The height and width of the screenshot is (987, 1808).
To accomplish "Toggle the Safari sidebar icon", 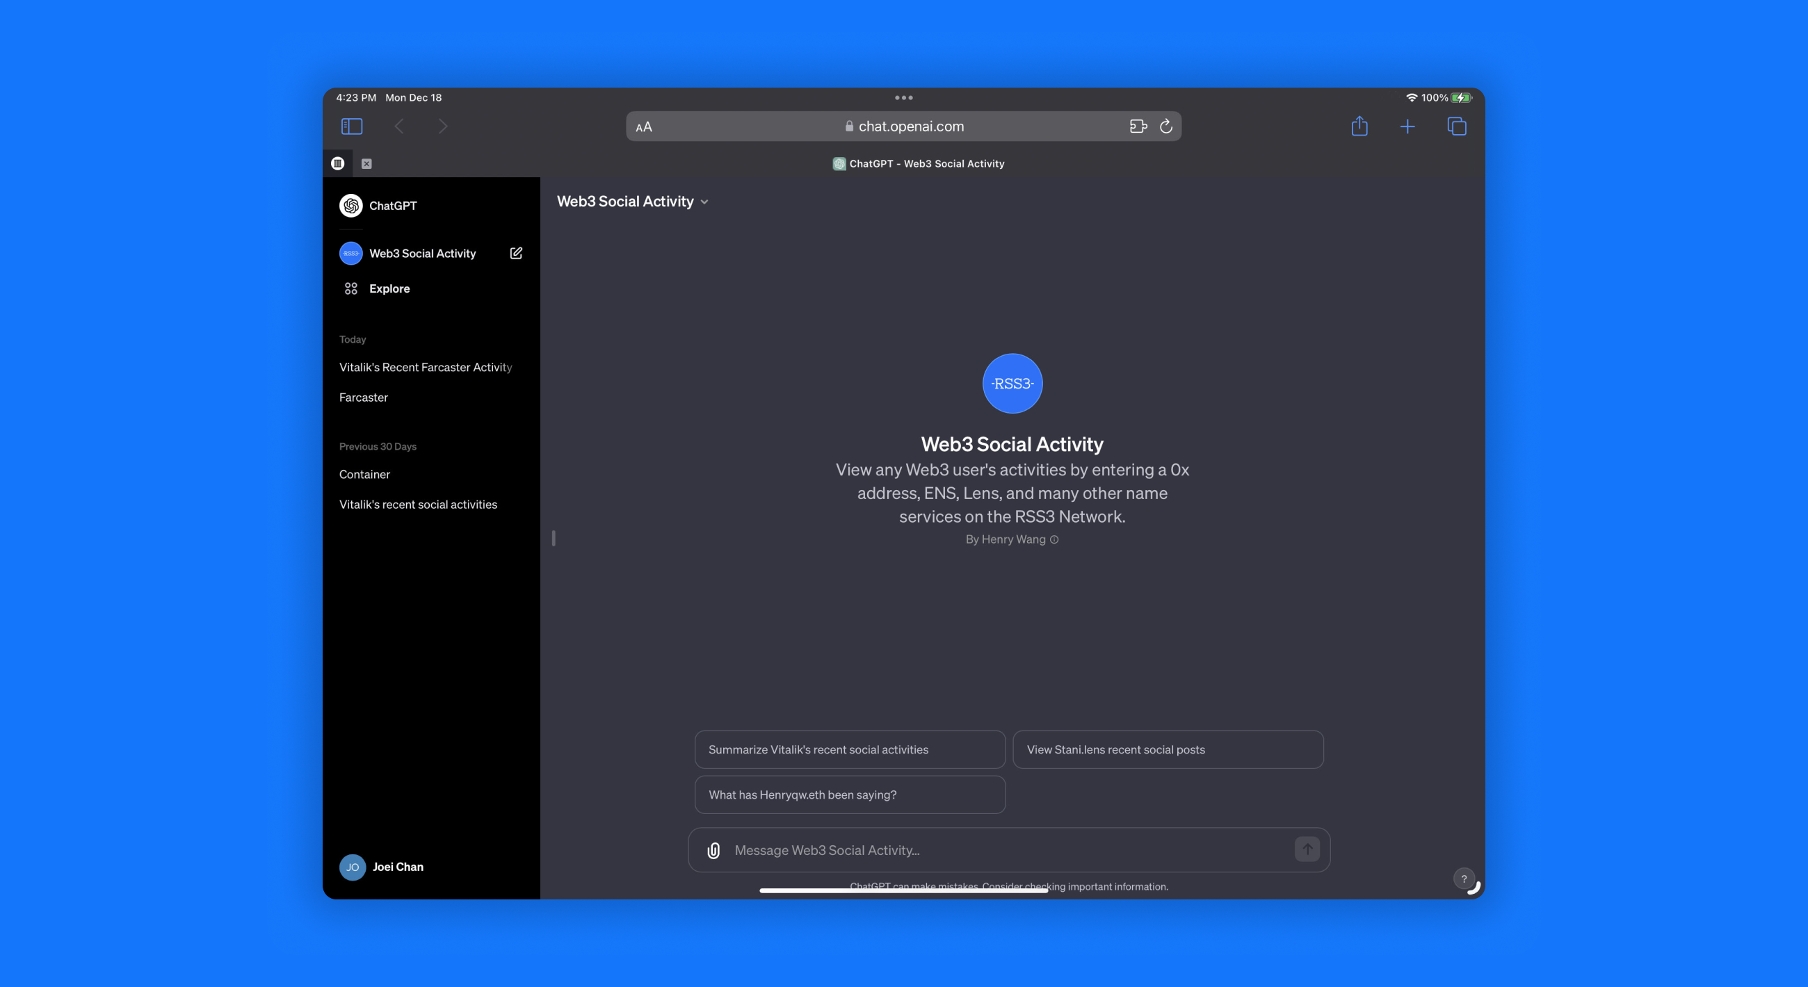I will pos(352,127).
